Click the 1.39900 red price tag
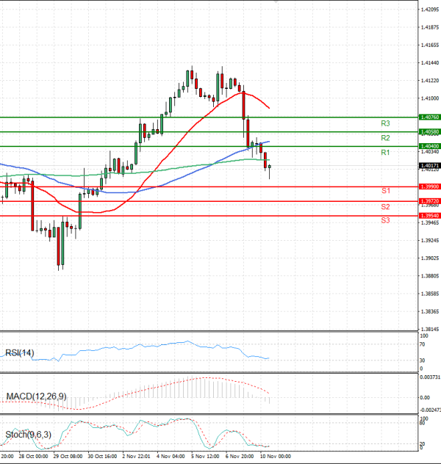The width and height of the screenshot is (441, 464). pos(429,187)
